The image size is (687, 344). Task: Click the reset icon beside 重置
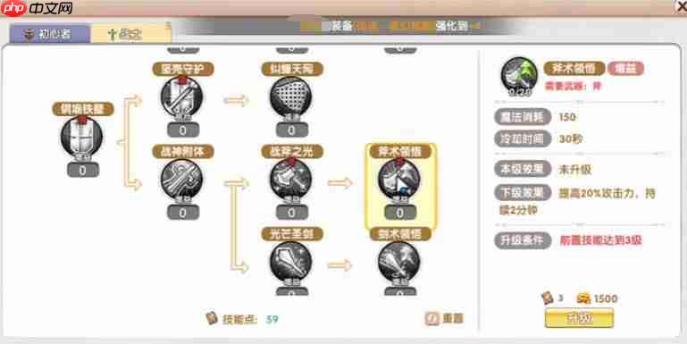click(x=432, y=319)
